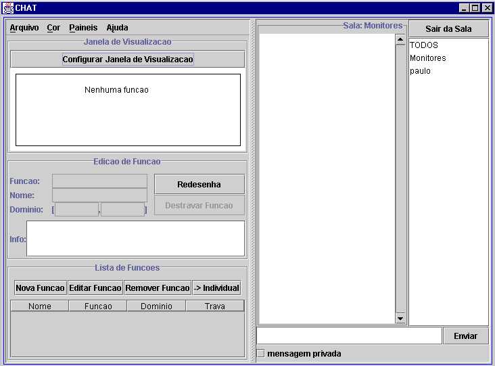Image resolution: width=495 pixels, height=366 pixels.
Task: Open the Arquivo menu
Action: [24, 28]
